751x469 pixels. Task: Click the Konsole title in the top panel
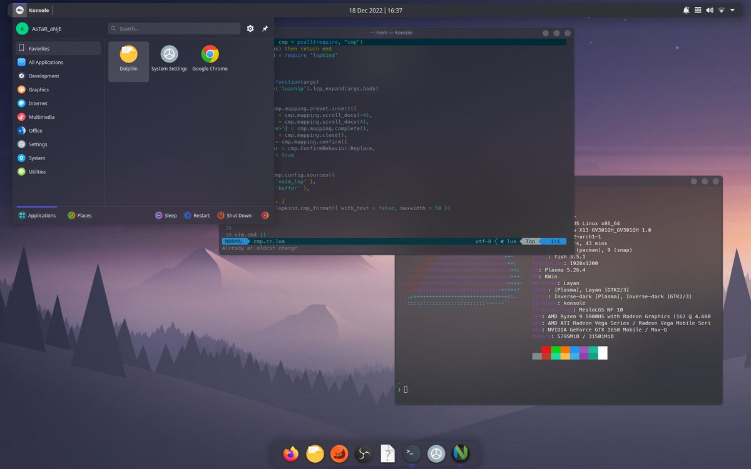click(x=39, y=10)
